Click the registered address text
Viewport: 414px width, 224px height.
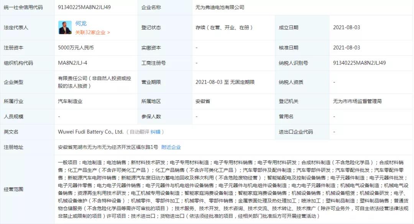108,147
